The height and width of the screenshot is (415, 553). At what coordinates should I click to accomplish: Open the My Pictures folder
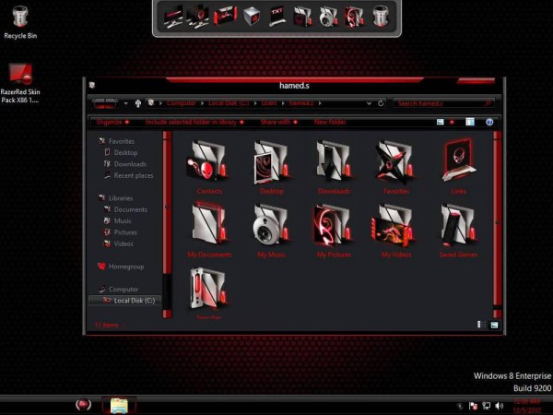click(334, 230)
